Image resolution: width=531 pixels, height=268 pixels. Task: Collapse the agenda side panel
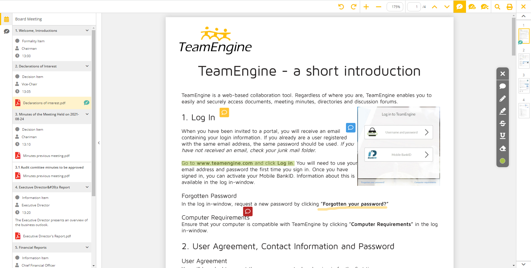pyautogui.click(x=99, y=143)
